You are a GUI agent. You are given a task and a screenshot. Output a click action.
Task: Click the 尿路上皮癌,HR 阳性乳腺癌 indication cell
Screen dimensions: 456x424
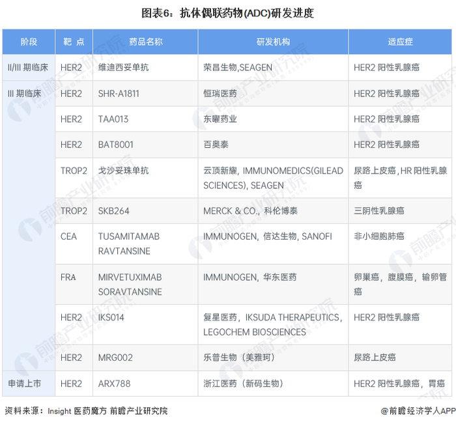pos(400,178)
